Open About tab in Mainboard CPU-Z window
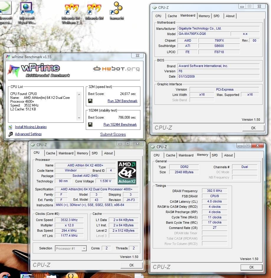 pyautogui.click(x=230, y=16)
